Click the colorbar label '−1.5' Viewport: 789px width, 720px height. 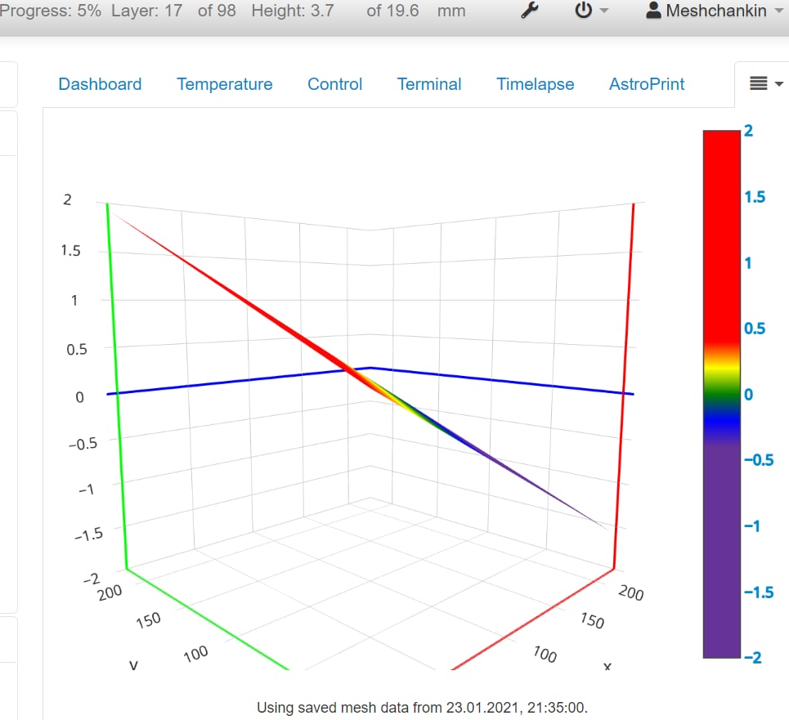[x=759, y=592]
